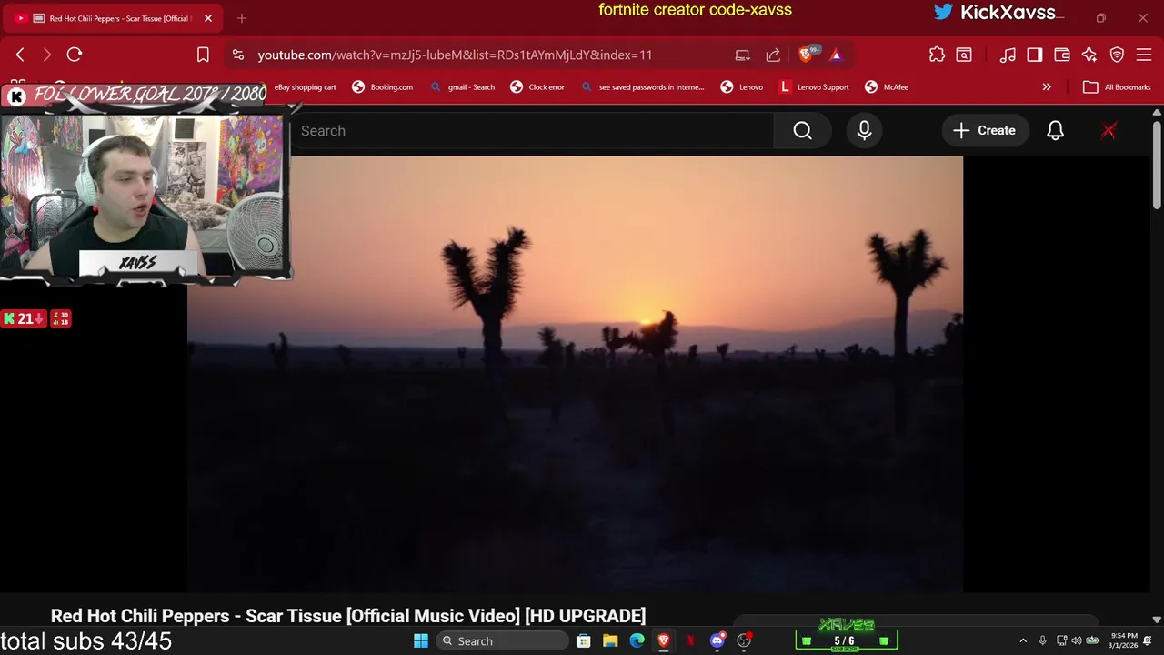Open Netflix from the taskbar
The height and width of the screenshot is (655, 1164).
click(x=690, y=641)
